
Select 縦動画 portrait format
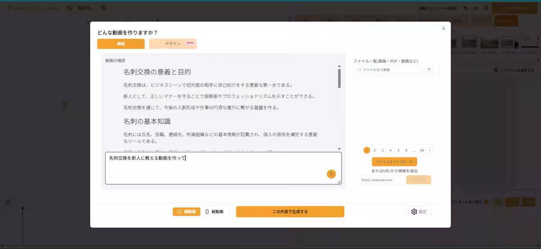215,212
